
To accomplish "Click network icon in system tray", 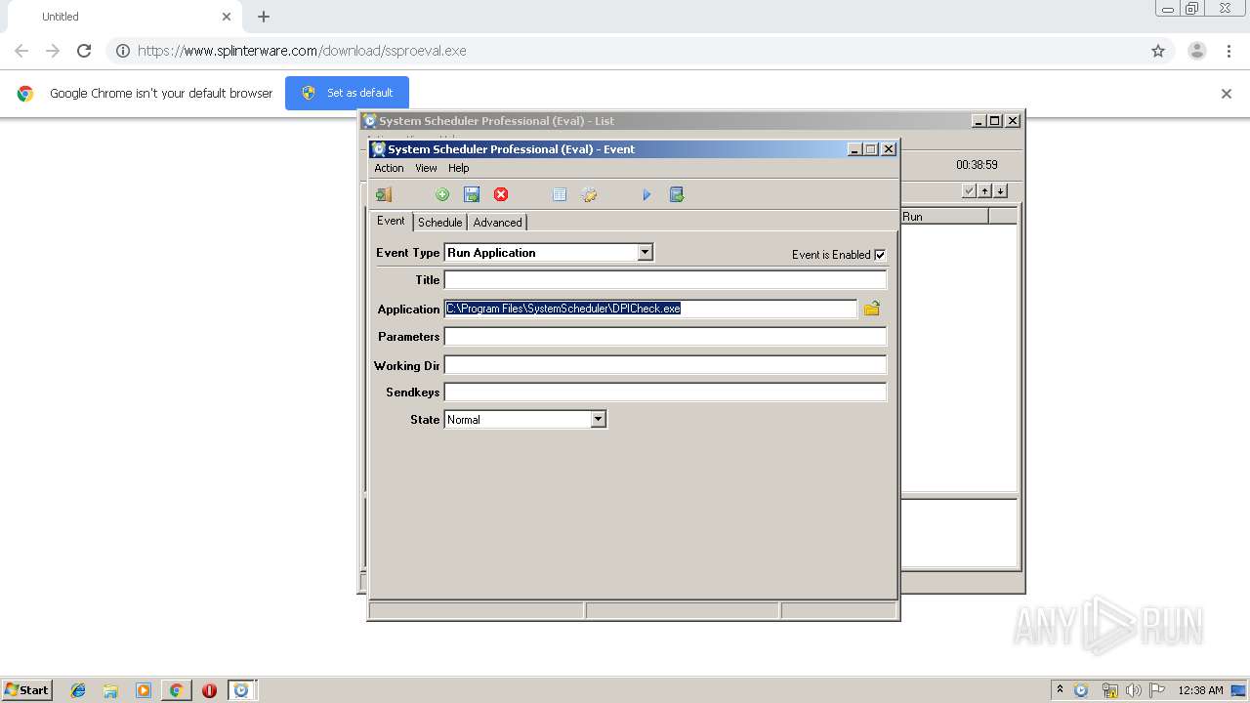I will click(1109, 690).
